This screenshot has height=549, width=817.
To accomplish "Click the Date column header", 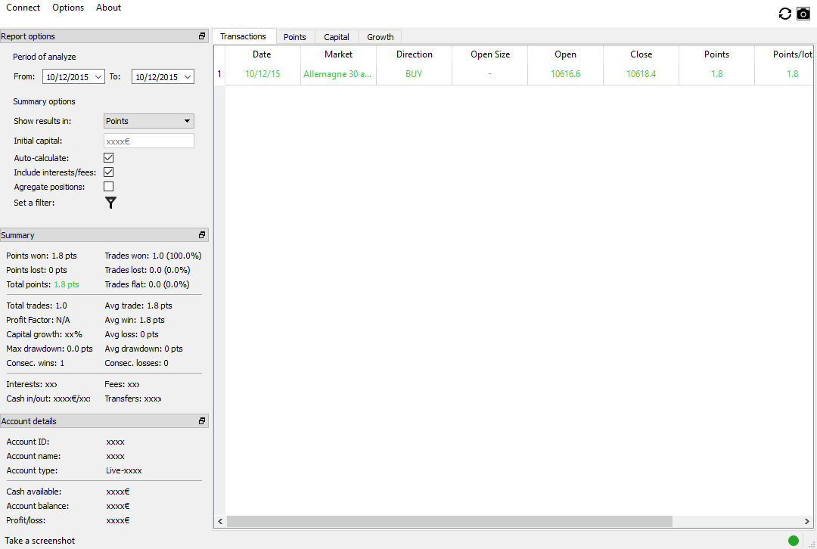I will 262,54.
